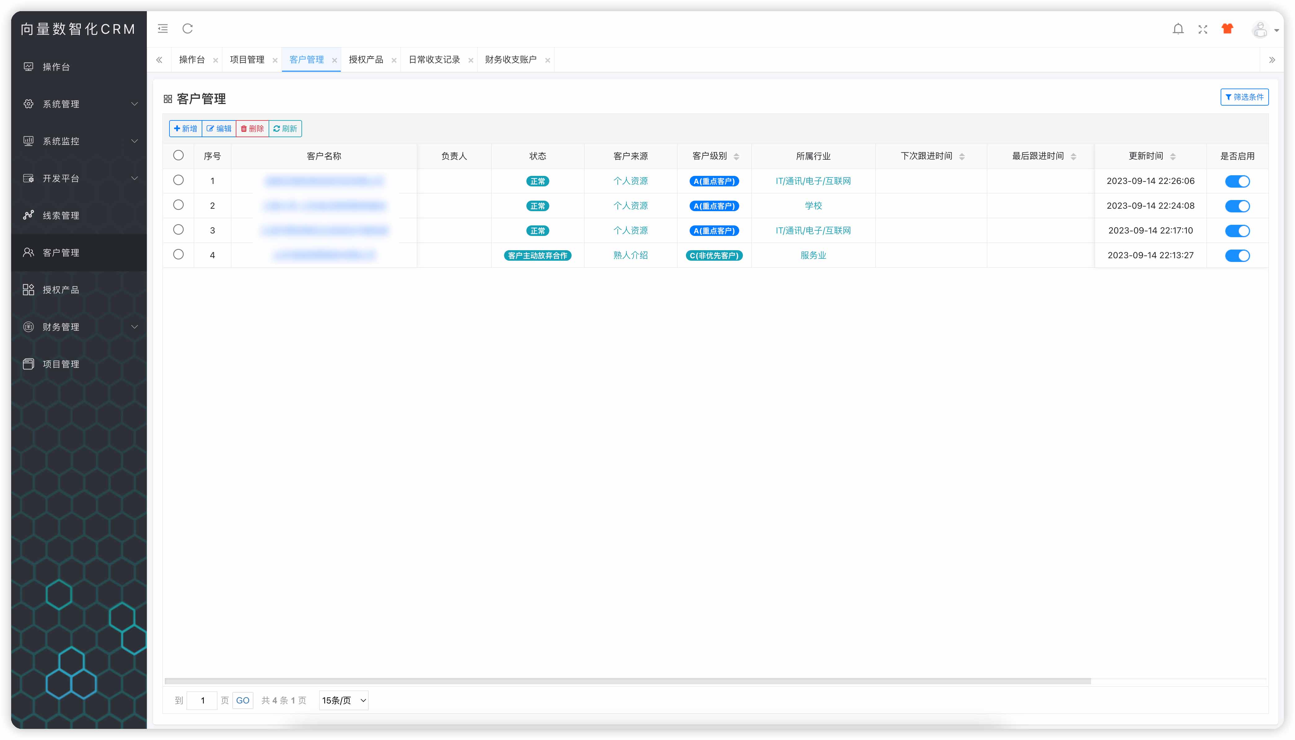The height and width of the screenshot is (740, 1295).
Task: Switch to the 授权产品 tab
Action: [366, 60]
